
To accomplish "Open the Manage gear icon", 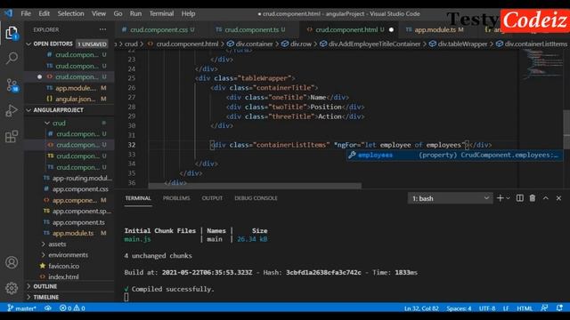I will pos(12,288).
